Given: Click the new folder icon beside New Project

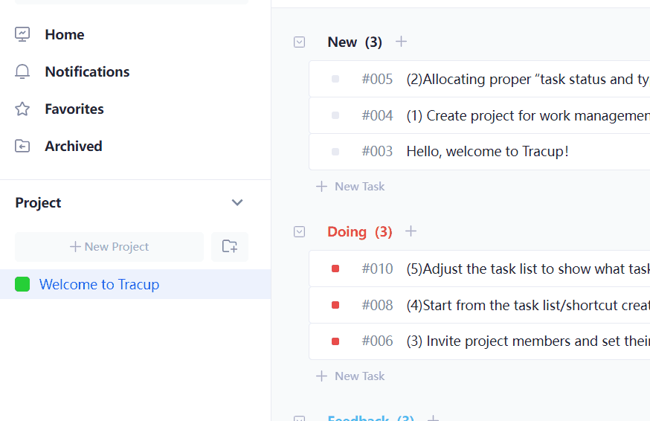Looking at the screenshot, I should coord(230,246).
